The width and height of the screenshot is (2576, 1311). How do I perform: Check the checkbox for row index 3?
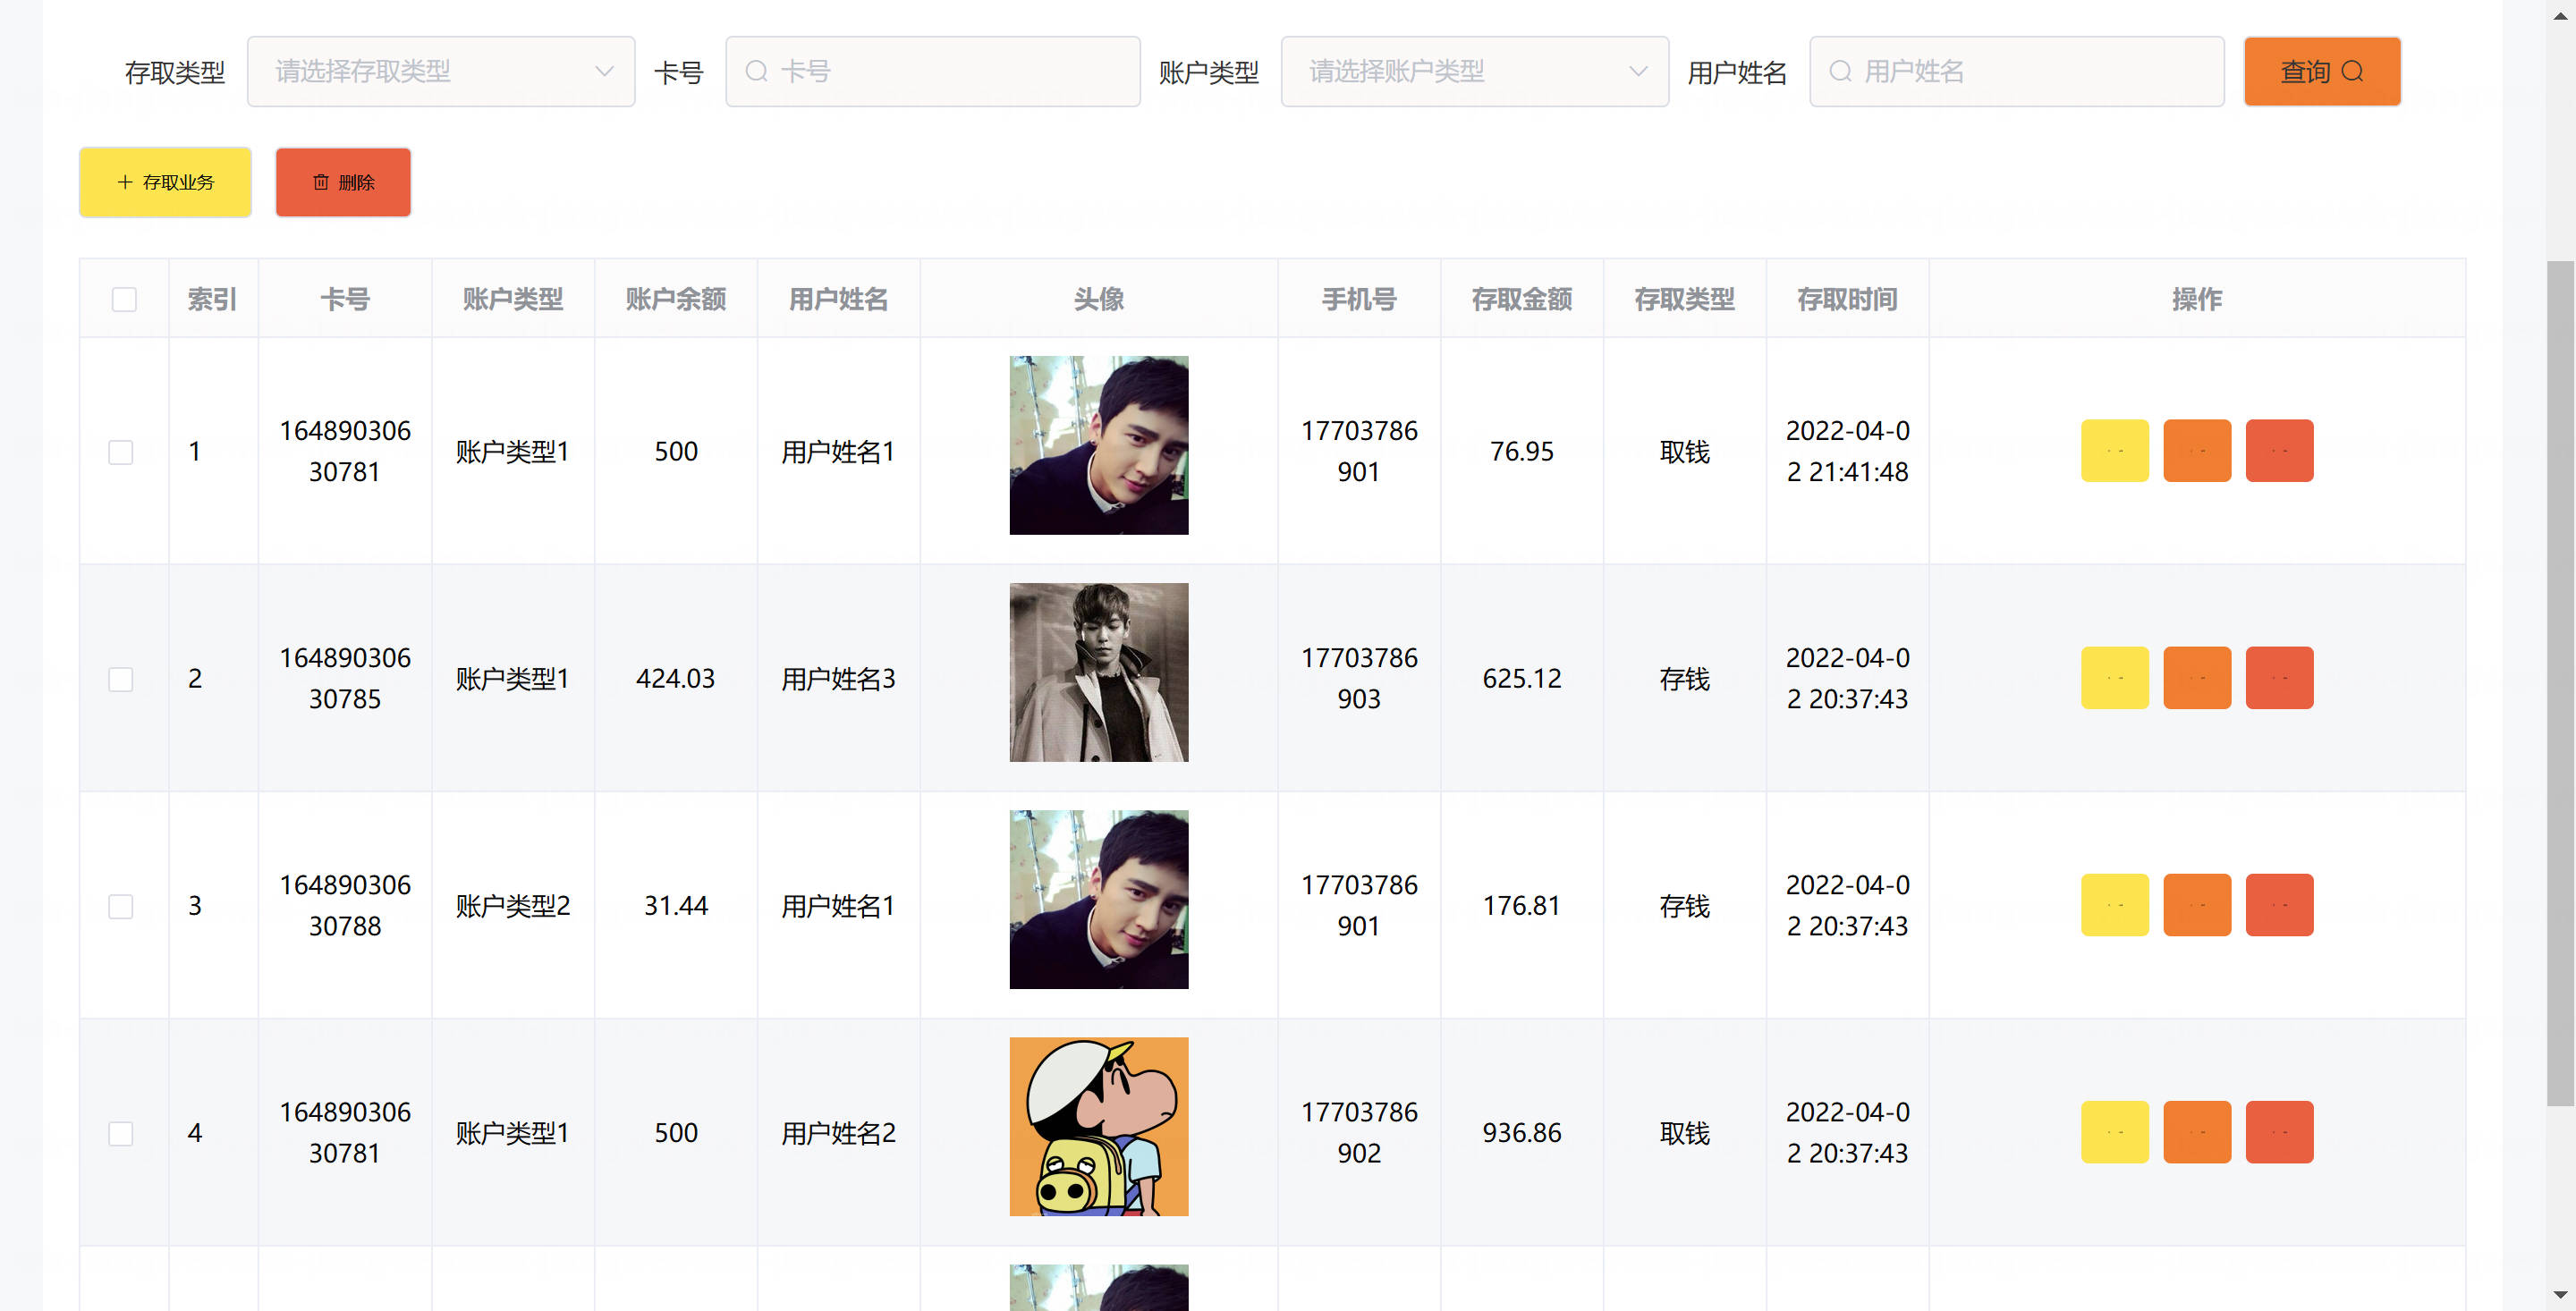tap(121, 906)
